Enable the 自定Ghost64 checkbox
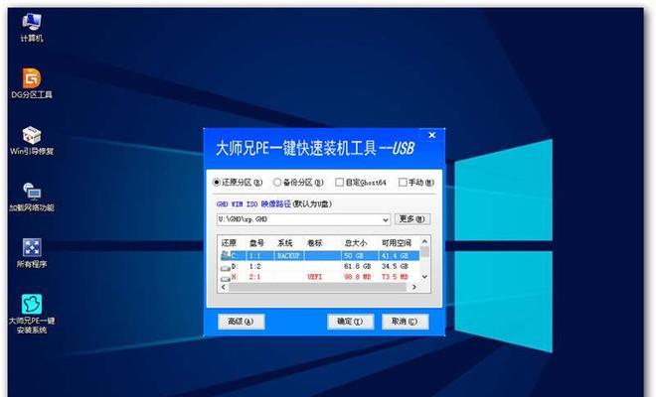The width and height of the screenshot is (656, 397). [x=339, y=183]
